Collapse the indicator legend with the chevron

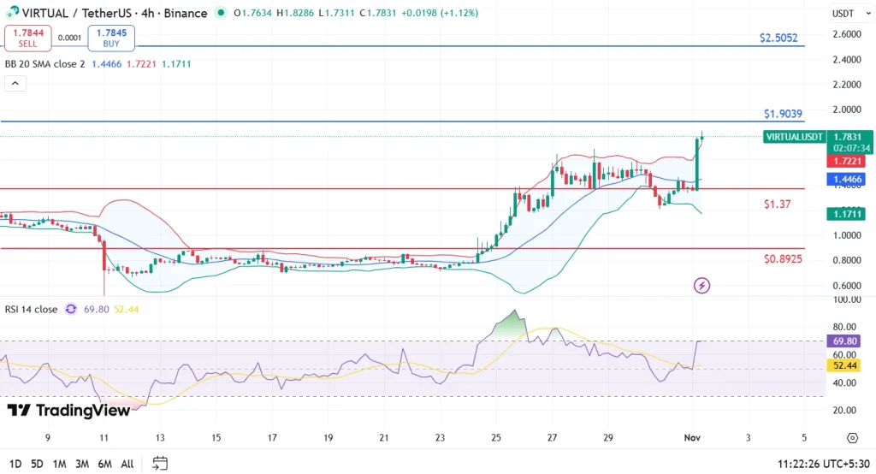point(16,83)
